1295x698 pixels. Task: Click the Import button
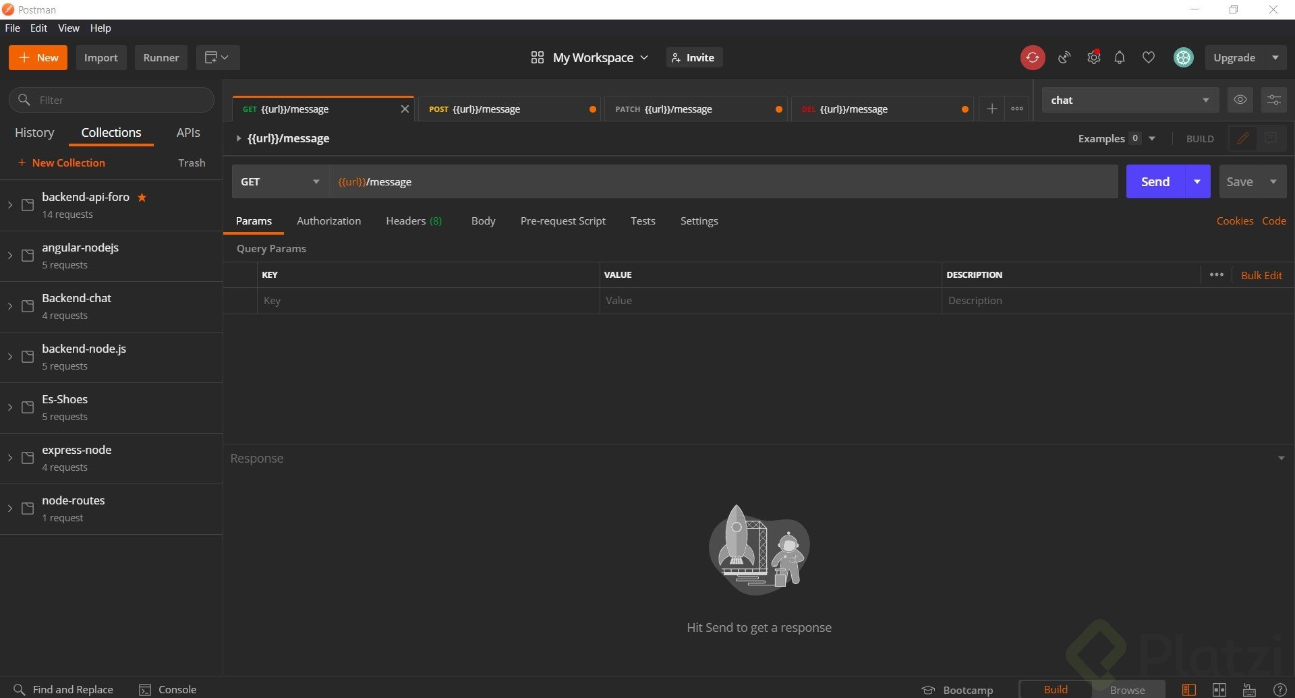(100, 58)
